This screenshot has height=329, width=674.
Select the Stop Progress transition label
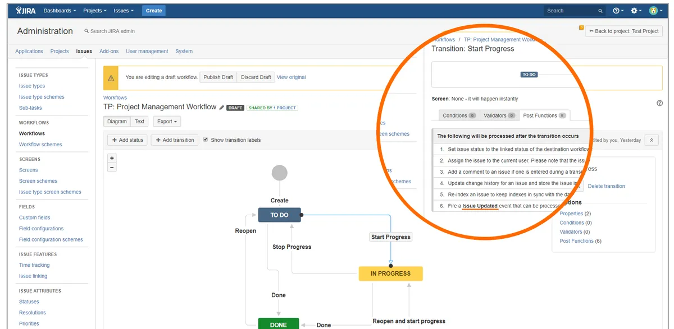(x=292, y=247)
